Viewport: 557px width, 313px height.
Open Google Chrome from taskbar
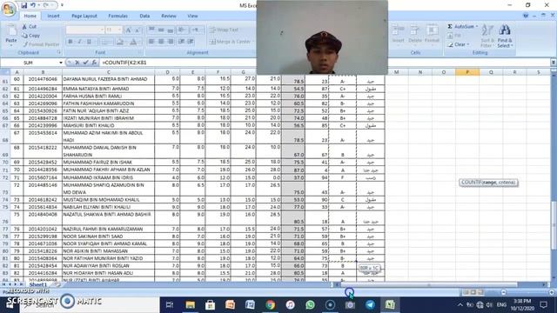click(x=270, y=304)
